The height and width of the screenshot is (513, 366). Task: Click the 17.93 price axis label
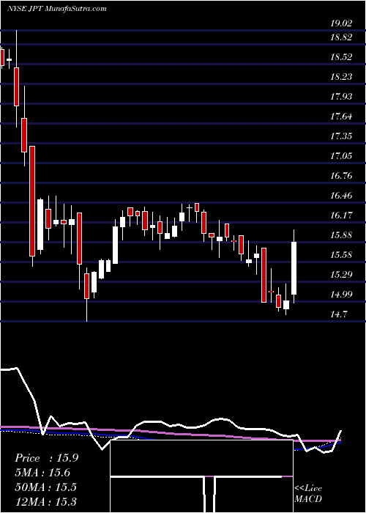pos(341,97)
